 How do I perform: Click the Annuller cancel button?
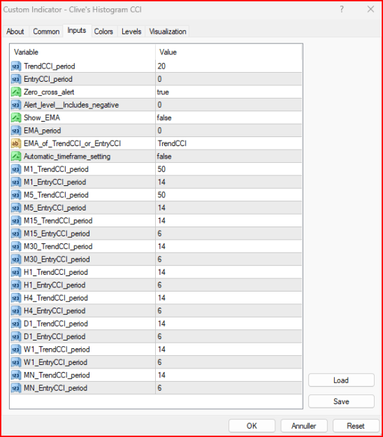304,426
